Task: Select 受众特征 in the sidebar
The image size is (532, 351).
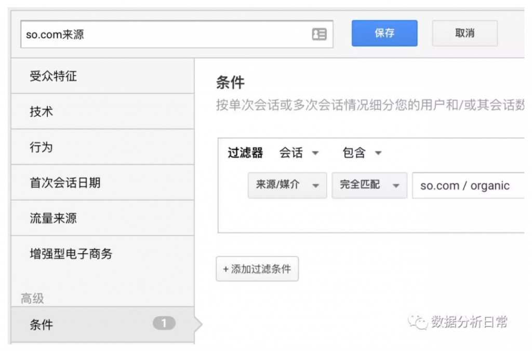Action: 53,76
